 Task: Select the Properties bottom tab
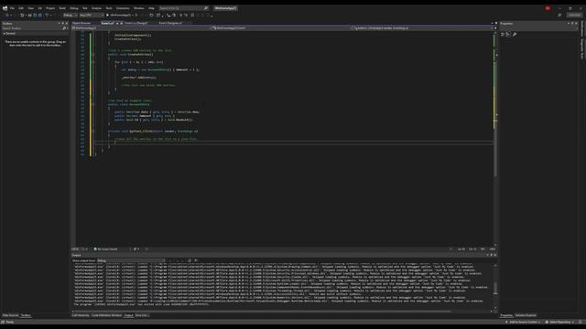click(x=506, y=315)
